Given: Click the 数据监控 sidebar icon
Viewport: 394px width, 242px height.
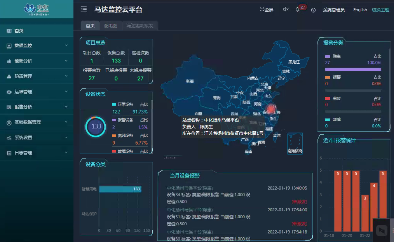Looking at the screenshot, I should (x=9, y=46).
